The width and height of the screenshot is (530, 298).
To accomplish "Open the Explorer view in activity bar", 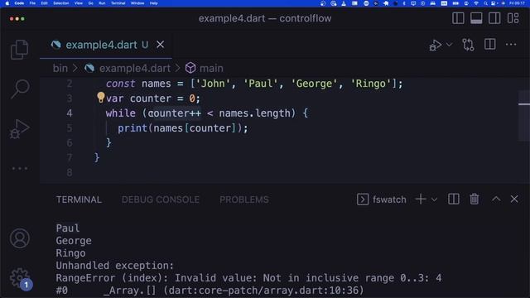I will [x=20, y=50].
